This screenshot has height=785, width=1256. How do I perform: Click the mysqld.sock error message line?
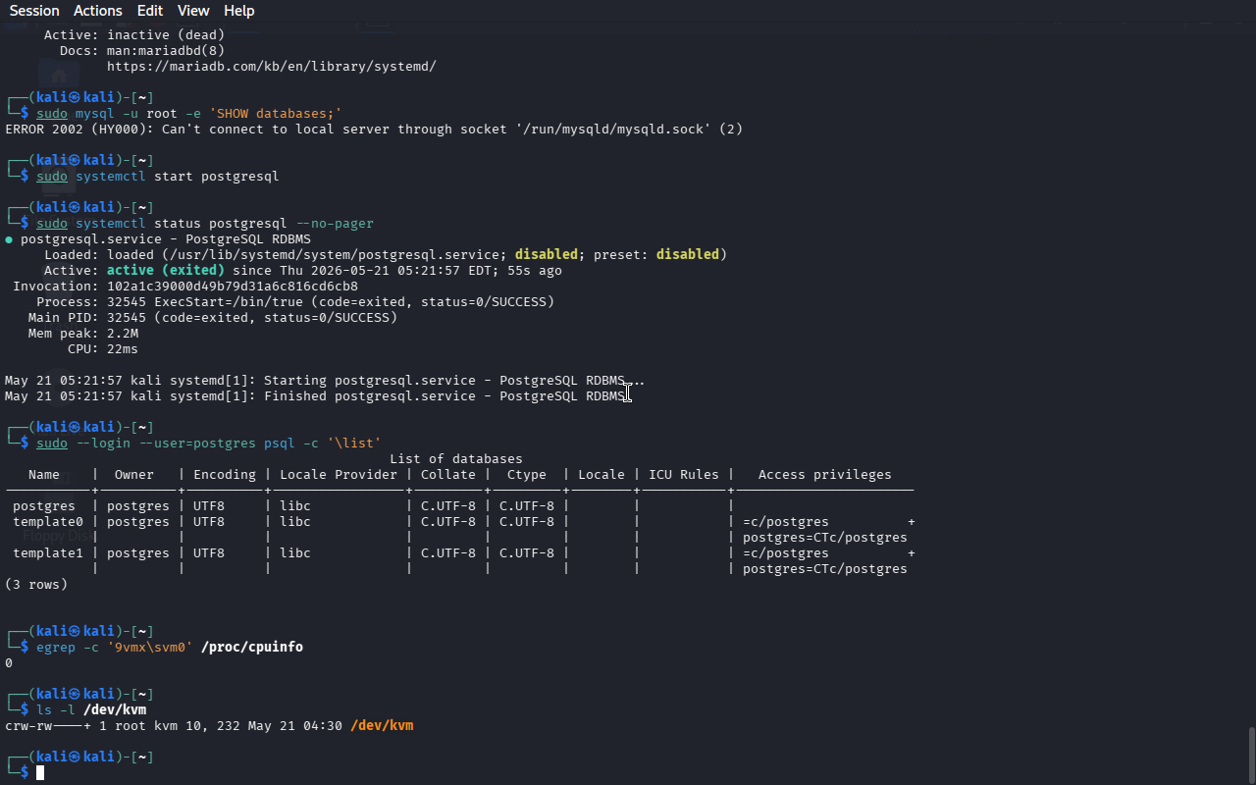tap(374, 130)
